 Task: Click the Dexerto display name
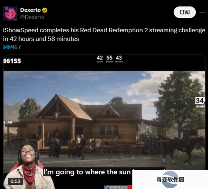[x=30, y=10]
